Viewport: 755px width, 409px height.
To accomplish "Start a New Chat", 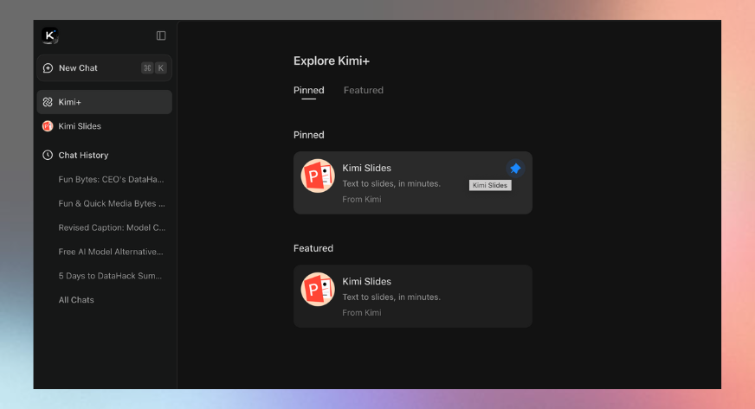I will (x=78, y=68).
